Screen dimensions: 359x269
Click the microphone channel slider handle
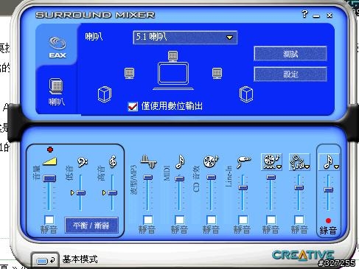point(299,188)
